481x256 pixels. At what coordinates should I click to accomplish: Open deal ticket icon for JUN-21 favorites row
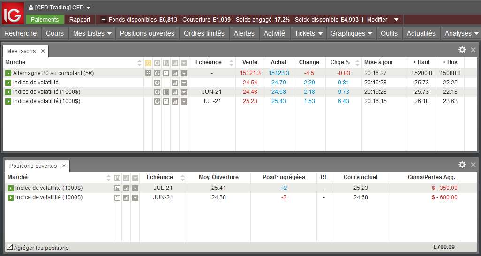coord(166,92)
